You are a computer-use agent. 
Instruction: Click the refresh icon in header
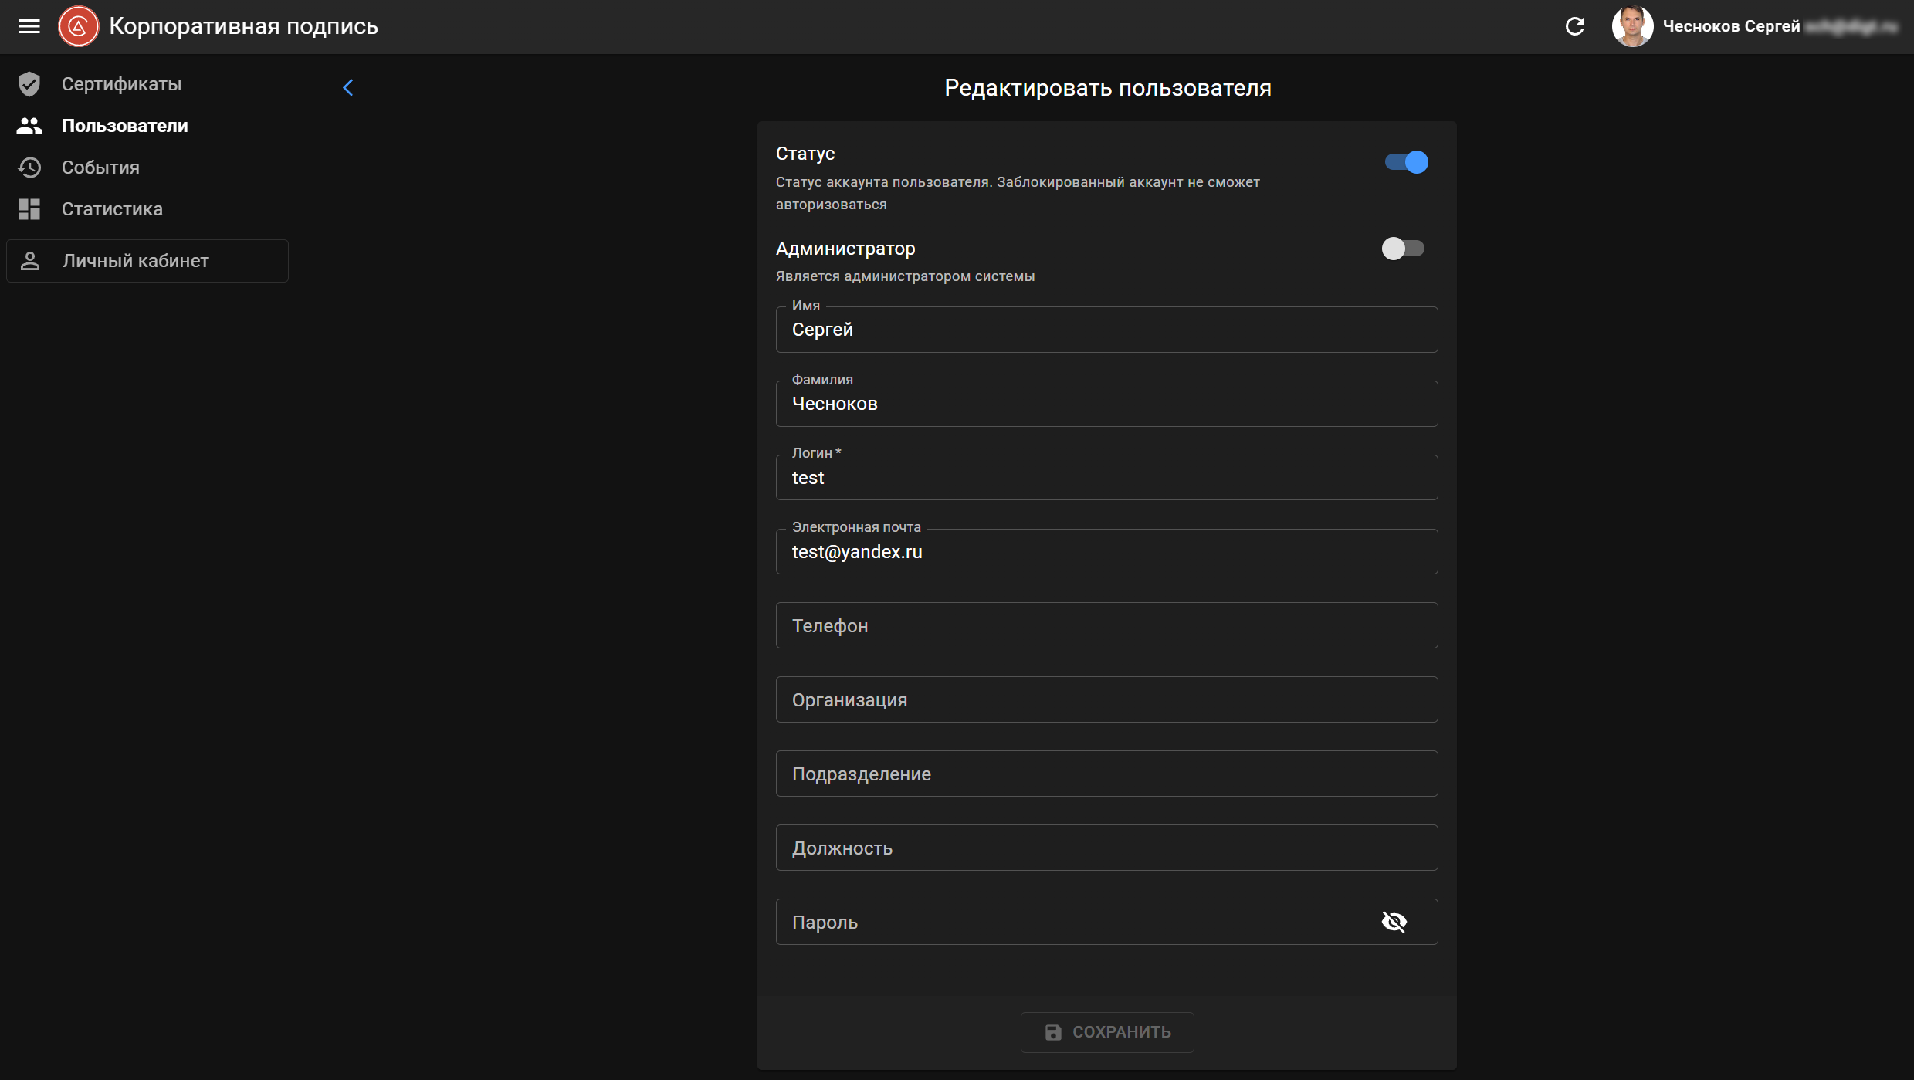[x=1575, y=26]
